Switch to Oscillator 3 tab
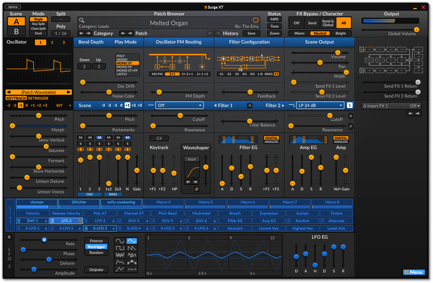The width and height of the screenshot is (433, 283). coord(64,42)
